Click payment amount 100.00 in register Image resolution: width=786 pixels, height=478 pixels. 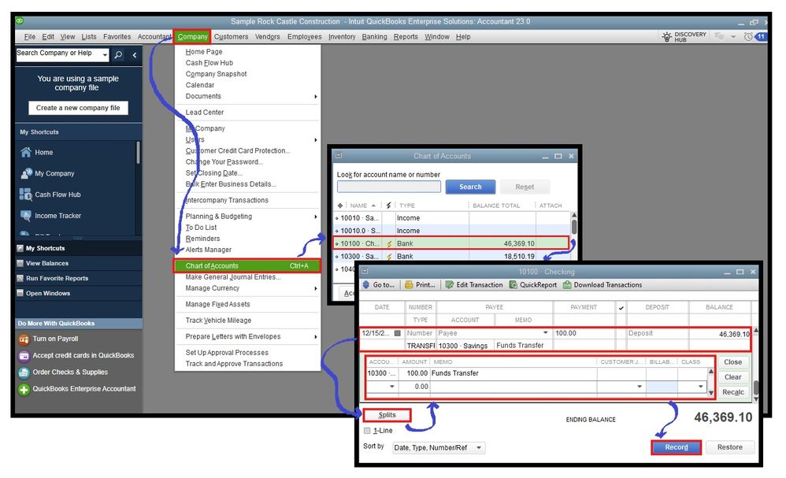point(566,333)
